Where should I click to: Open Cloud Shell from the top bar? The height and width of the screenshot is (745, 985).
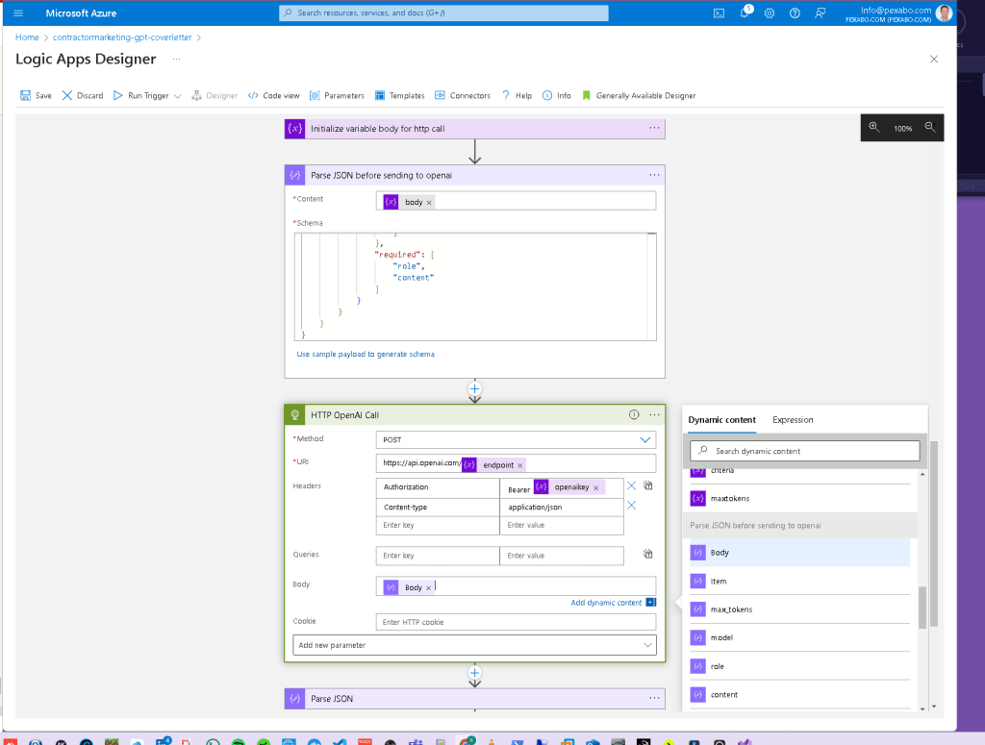[x=719, y=12]
